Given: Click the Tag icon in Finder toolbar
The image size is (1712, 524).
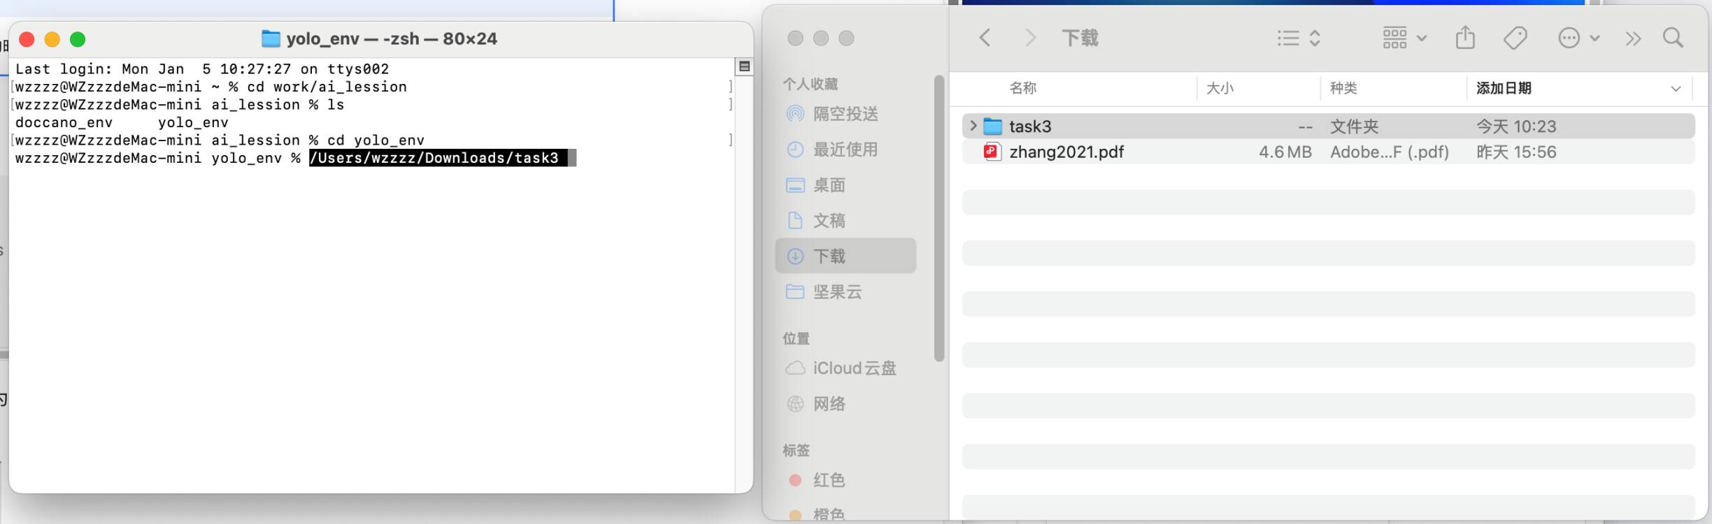Looking at the screenshot, I should 1515,38.
